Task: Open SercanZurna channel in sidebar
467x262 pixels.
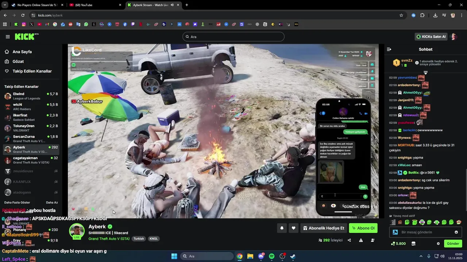Action: pyautogui.click(x=31, y=139)
